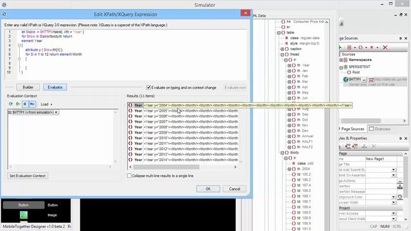Click Cancel in the XPath dialog
The height and width of the screenshot is (231, 411).
234,189
